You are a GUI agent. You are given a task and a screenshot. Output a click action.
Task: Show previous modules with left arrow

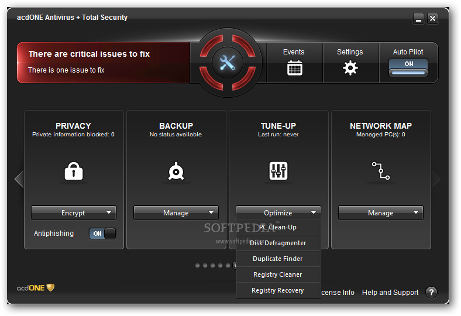(19, 178)
